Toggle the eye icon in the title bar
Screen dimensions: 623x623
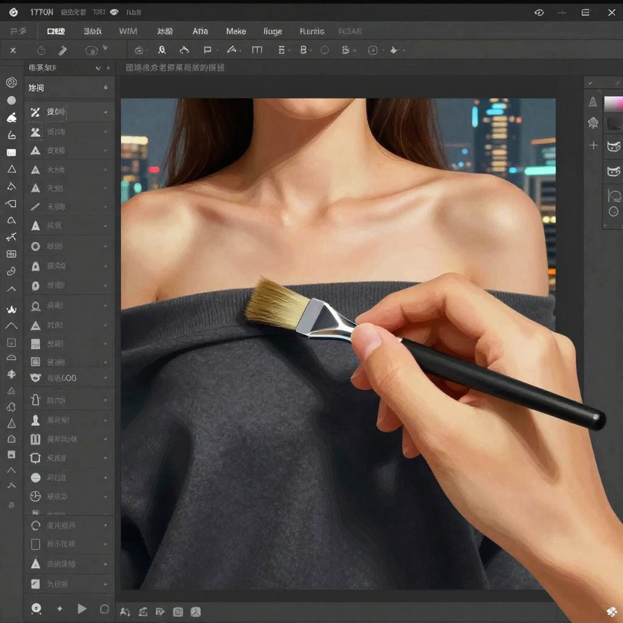(538, 13)
